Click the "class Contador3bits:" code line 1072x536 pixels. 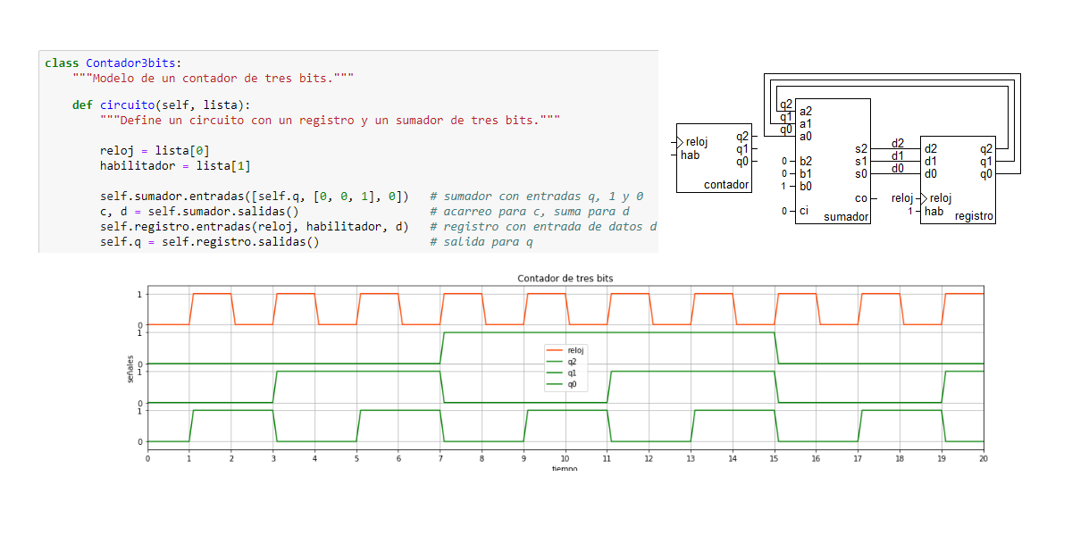[x=113, y=63]
